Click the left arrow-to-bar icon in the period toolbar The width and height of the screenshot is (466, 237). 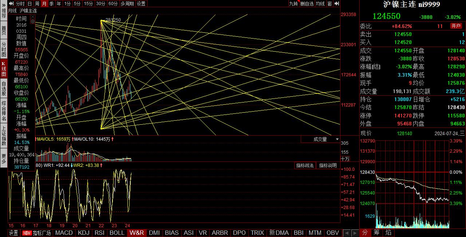tap(11, 4)
